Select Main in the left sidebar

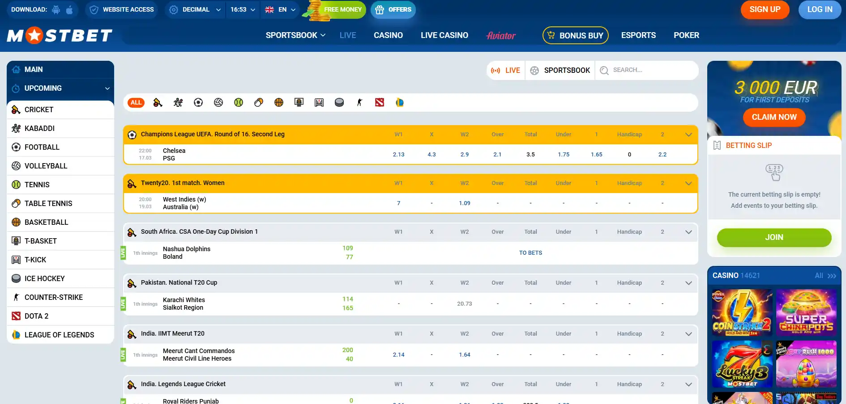coord(60,70)
